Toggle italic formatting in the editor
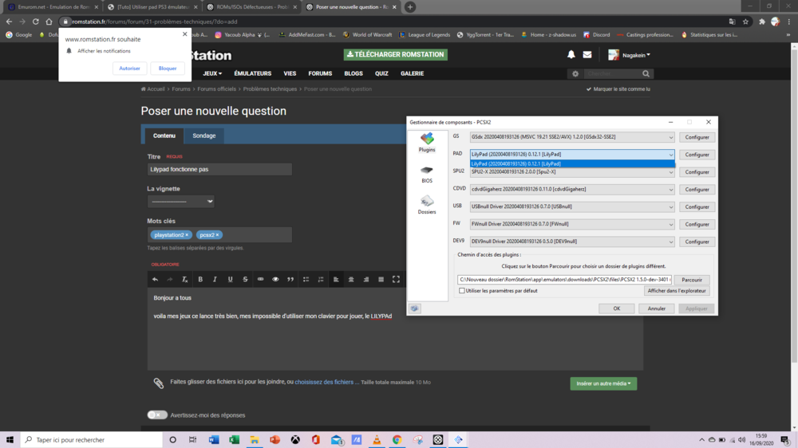Viewport: 798px width, 448px height. (215, 279)
